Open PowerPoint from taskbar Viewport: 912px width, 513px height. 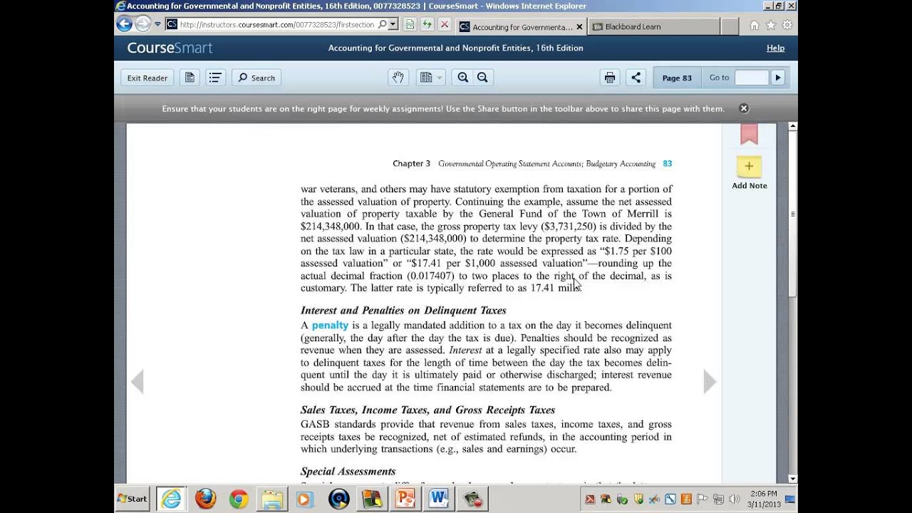[x=405, y=499]
